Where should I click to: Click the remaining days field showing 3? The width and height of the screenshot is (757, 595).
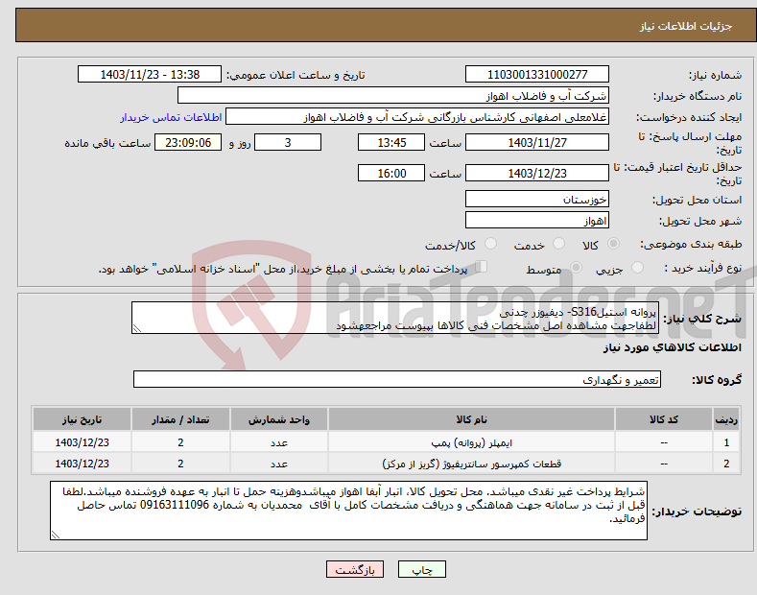click(x=288, y=142)
